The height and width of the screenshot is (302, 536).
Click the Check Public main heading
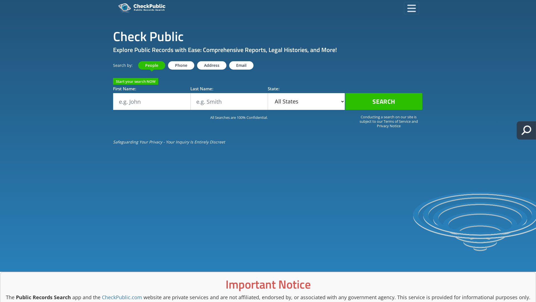pyautogui.click(x=148, y=36)
